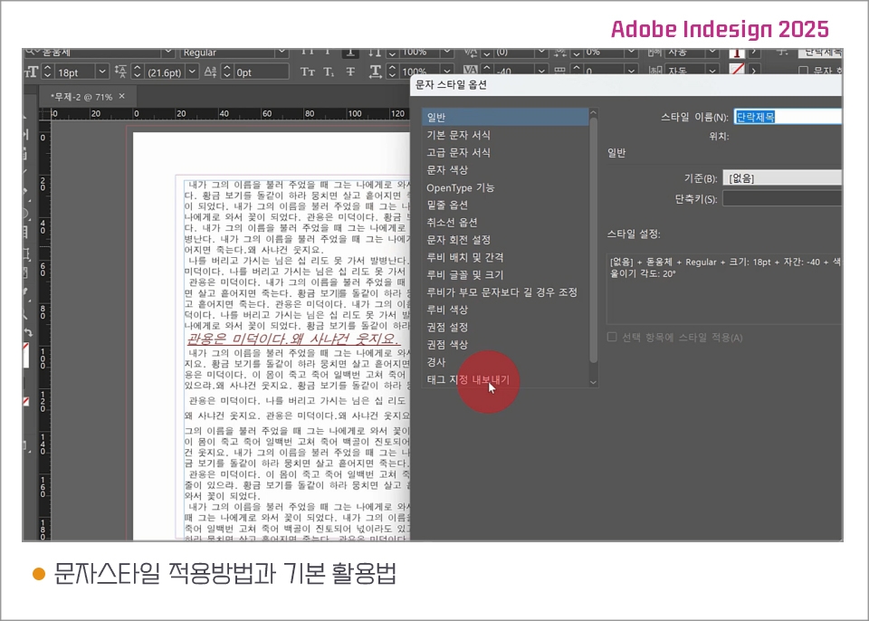Image resolution: width=869 pixels, height=621 pixels.
Task: Click the category list scrollbar thumb
Action: pos(594,240)
